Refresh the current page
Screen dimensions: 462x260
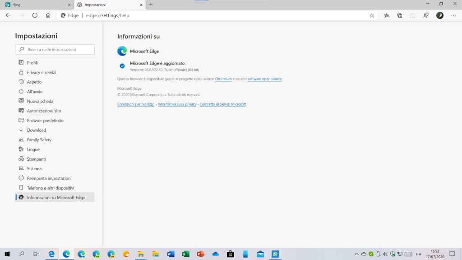[x=35, y=15]
